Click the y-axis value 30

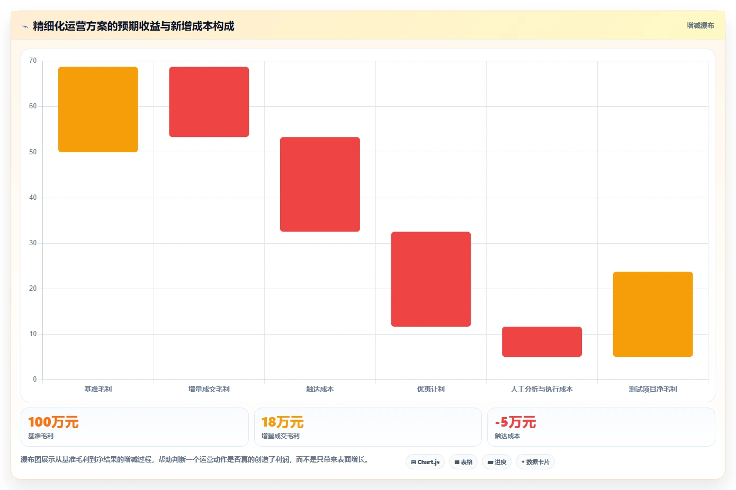[x=33, y=243]
